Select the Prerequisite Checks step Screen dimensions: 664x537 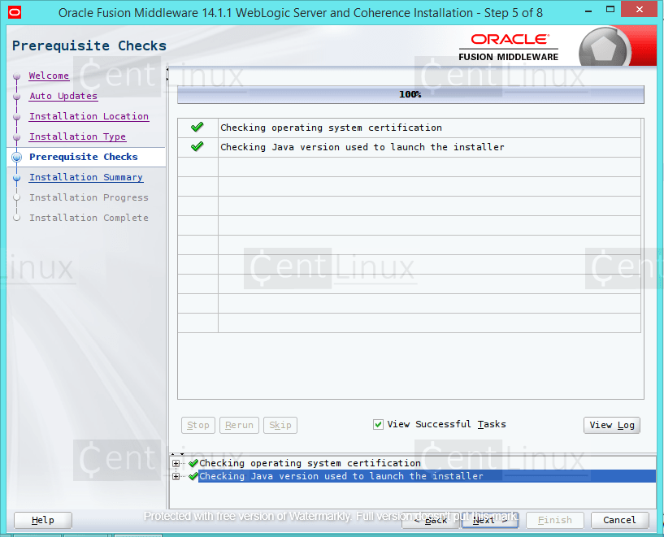[84, 157]
